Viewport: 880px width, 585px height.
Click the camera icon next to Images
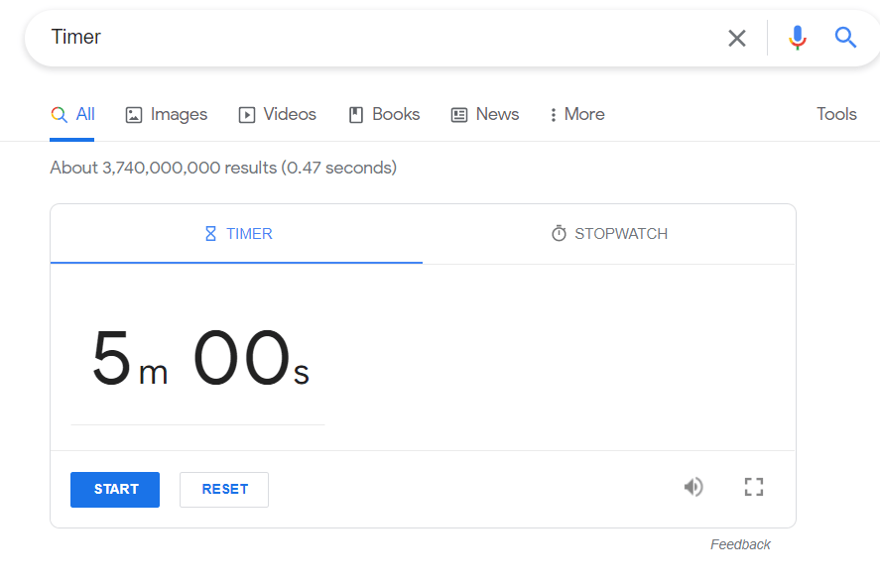pyautogui.click(x=133, y=114)
